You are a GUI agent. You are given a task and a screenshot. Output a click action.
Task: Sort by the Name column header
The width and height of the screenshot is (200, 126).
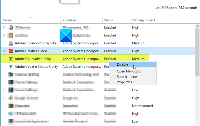(x=31, y=20)
